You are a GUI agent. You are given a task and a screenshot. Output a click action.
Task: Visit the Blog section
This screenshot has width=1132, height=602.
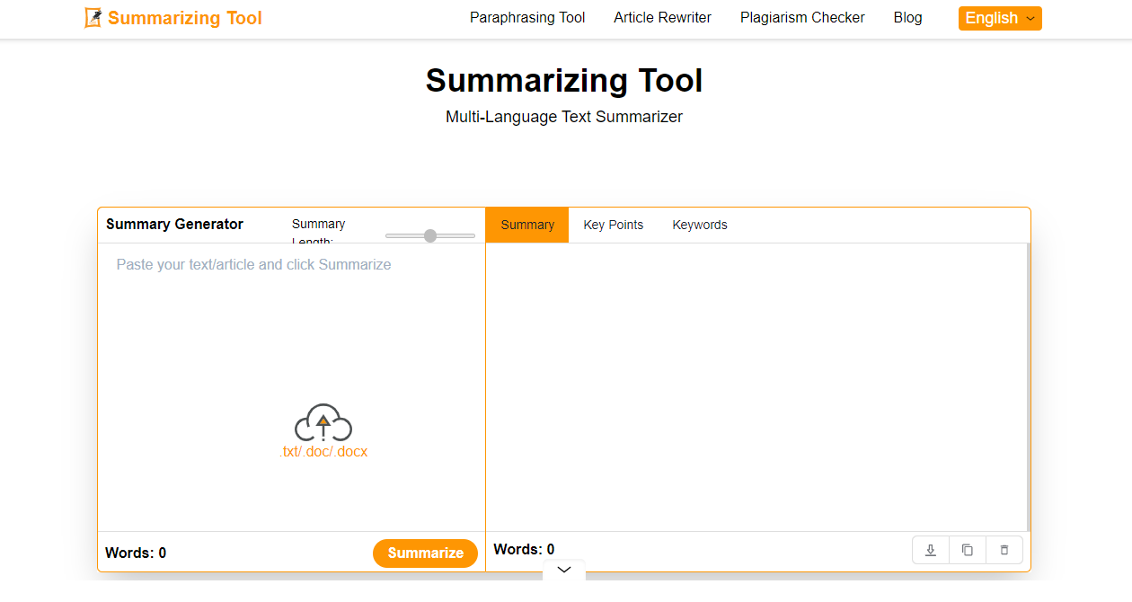tap(907, 17)
